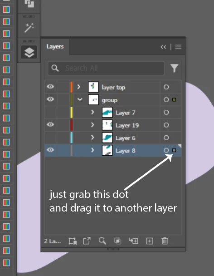This screenshot has height=276, width=214.
Task: Focus the Search All input field
Action: [x=106, y=68]
